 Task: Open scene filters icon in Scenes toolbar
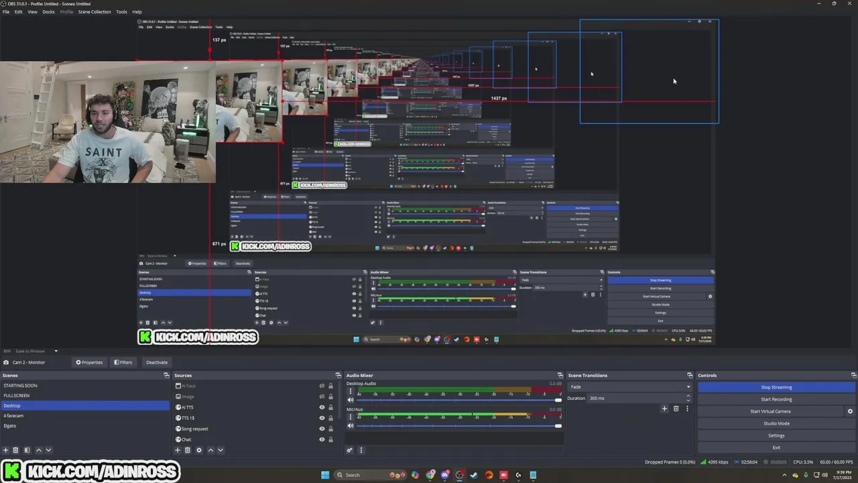pyautogui.click(x=27, y=450)
